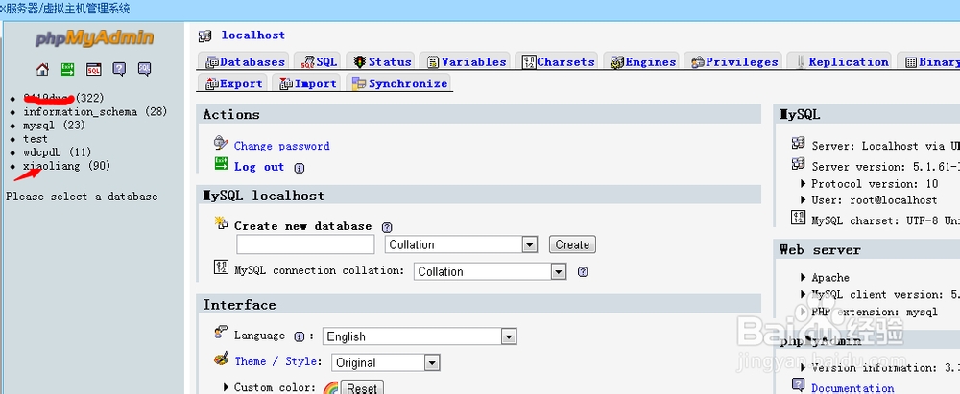Viewport: 960px width, 394px height.
Task: Open the Binary log tab
Action: (x=928, y=61)
